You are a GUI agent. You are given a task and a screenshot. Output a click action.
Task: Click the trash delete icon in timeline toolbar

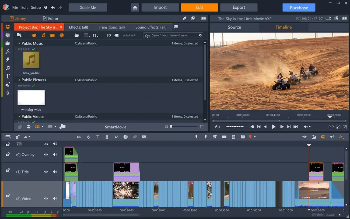(234, 137)
